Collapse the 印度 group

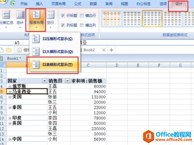point(10,118)
